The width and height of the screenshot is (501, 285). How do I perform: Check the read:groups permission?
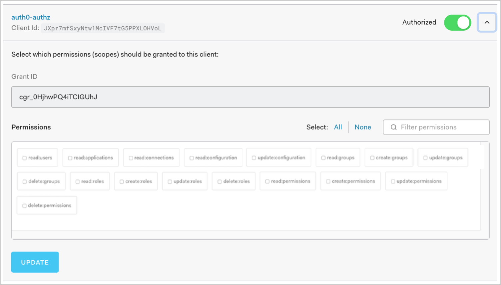coord(323,157)
